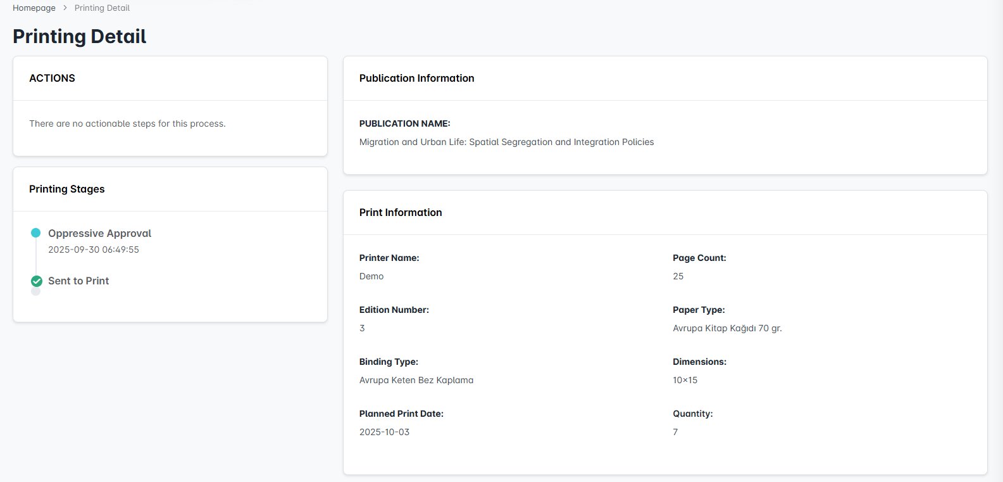1003x482 pixels.
Task: Click the gray end dot of the stage timeline
Action: (x=36, y=292)
